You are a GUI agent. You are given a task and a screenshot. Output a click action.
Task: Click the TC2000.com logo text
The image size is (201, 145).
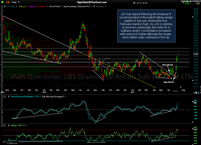[x=12, y=143]
